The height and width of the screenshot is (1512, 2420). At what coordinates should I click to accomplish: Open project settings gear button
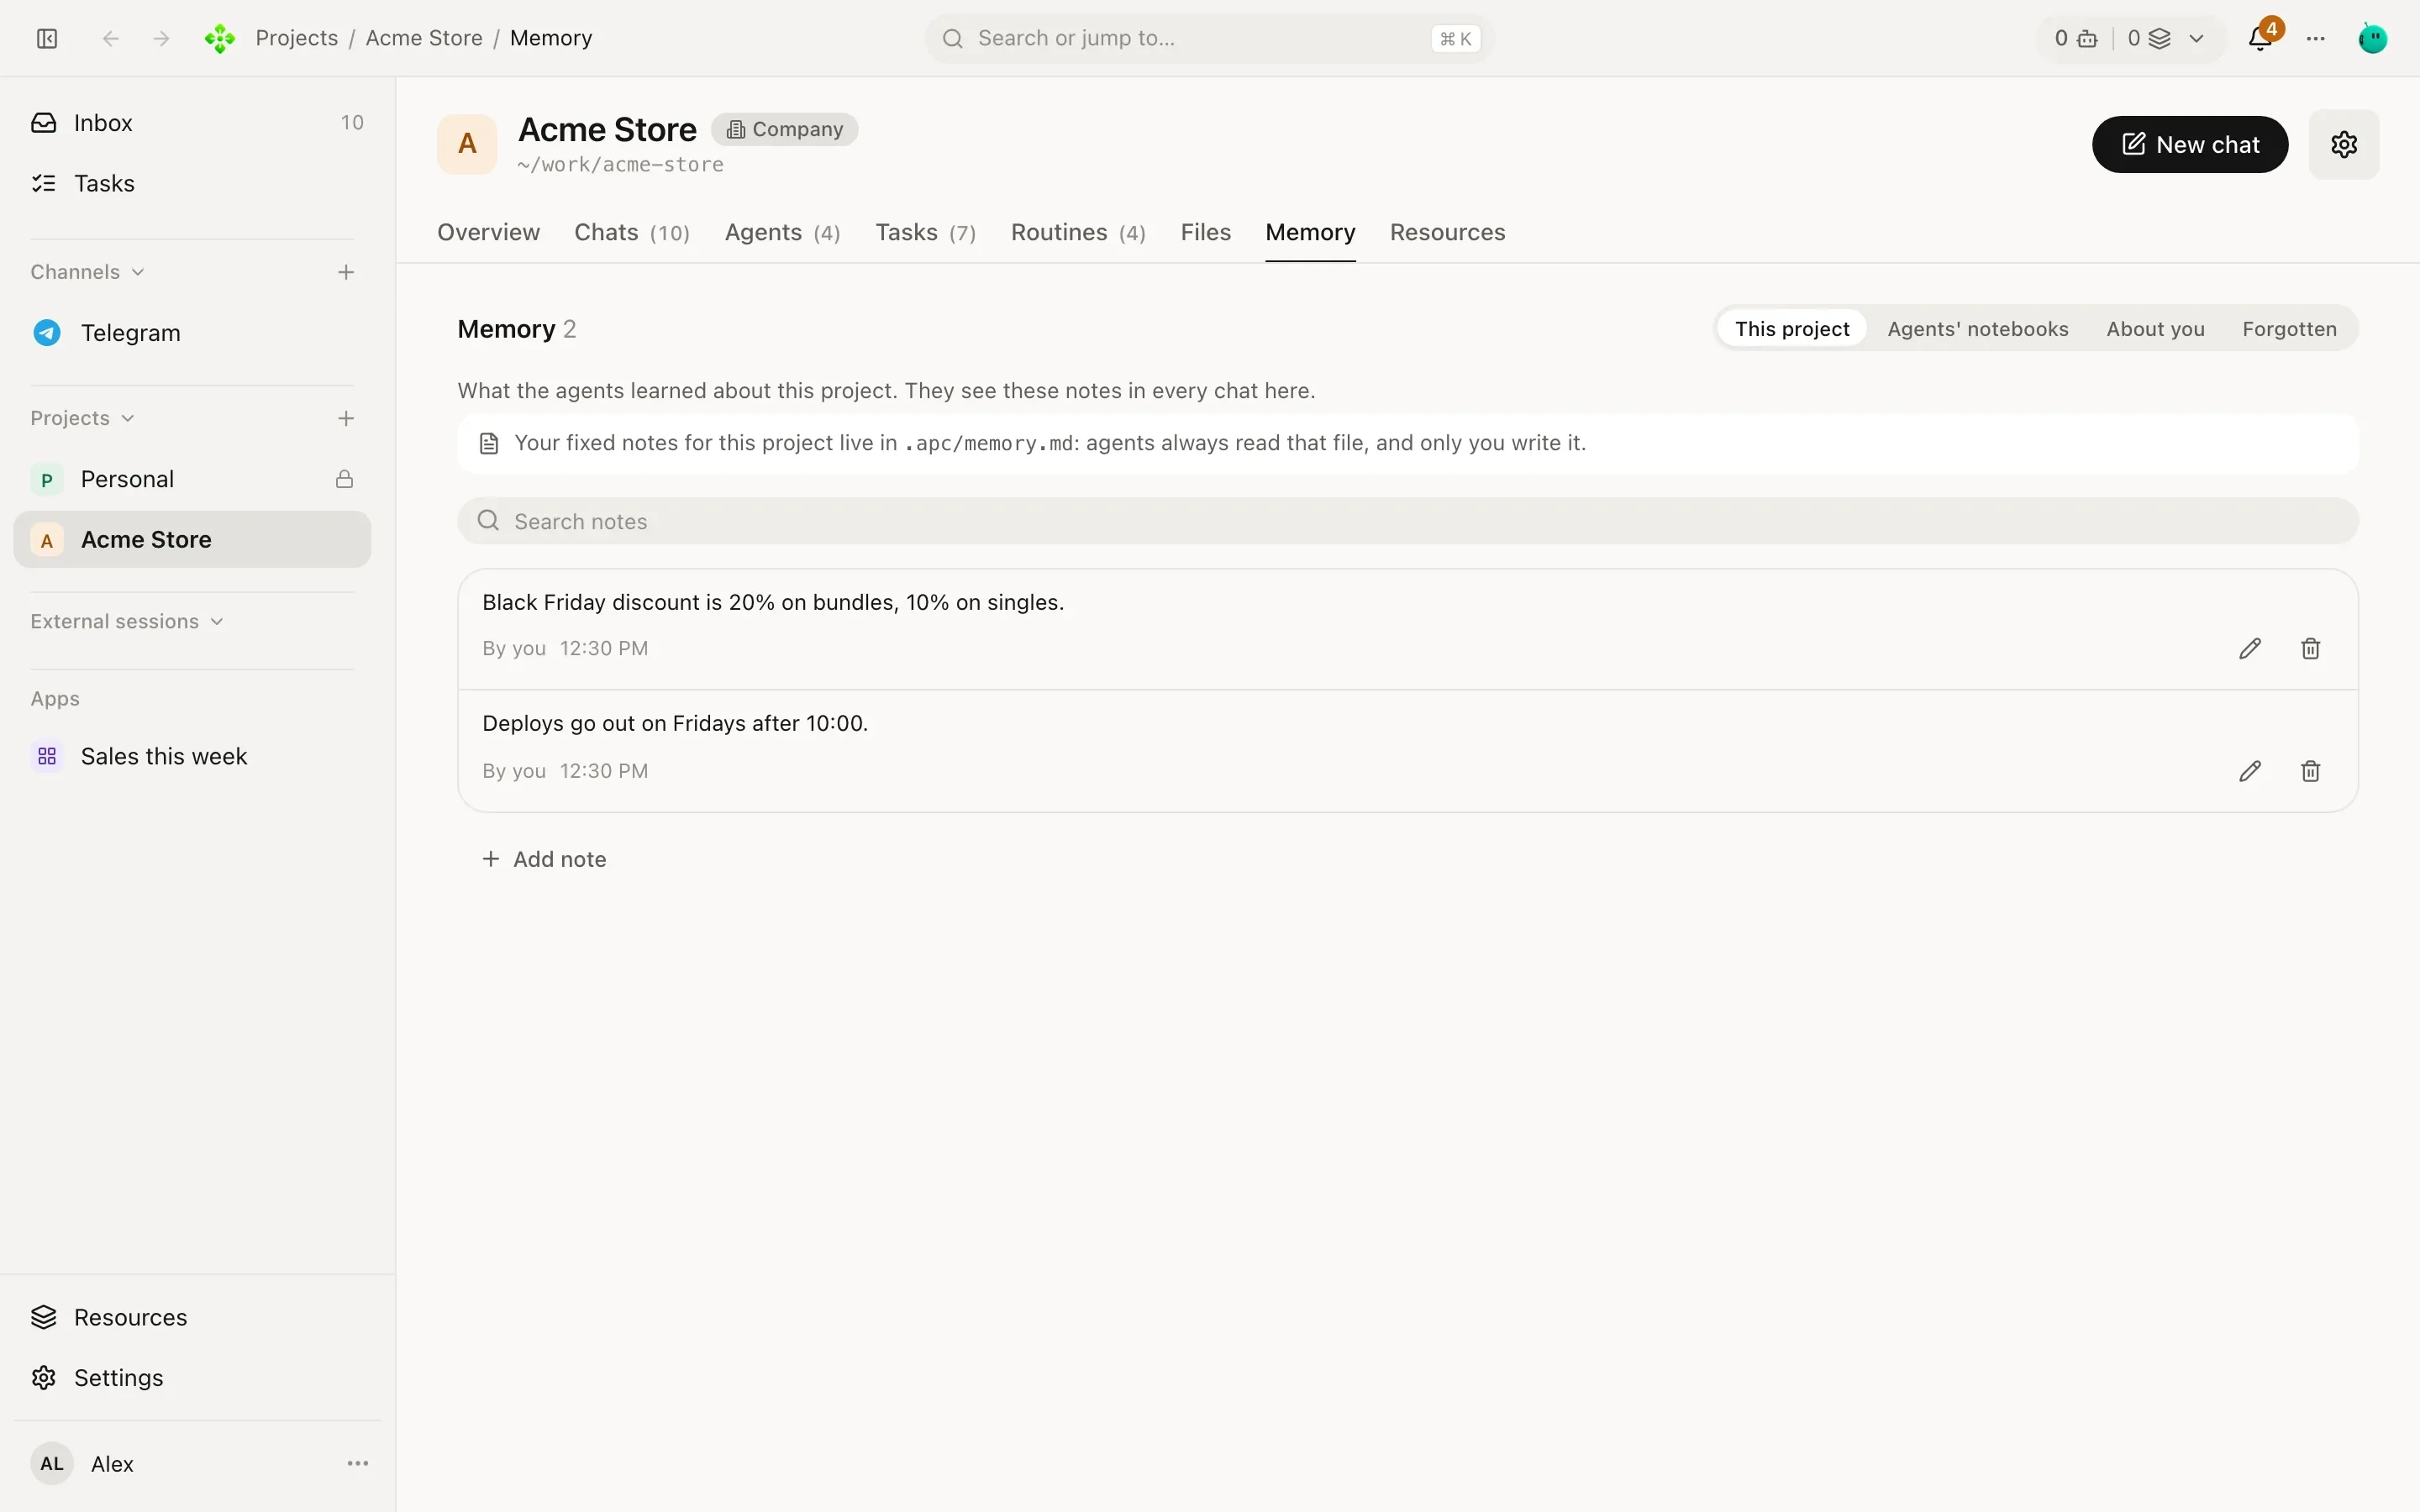(2344, 144)
